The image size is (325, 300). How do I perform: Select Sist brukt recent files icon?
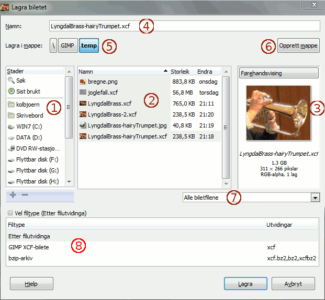[11, 91]
